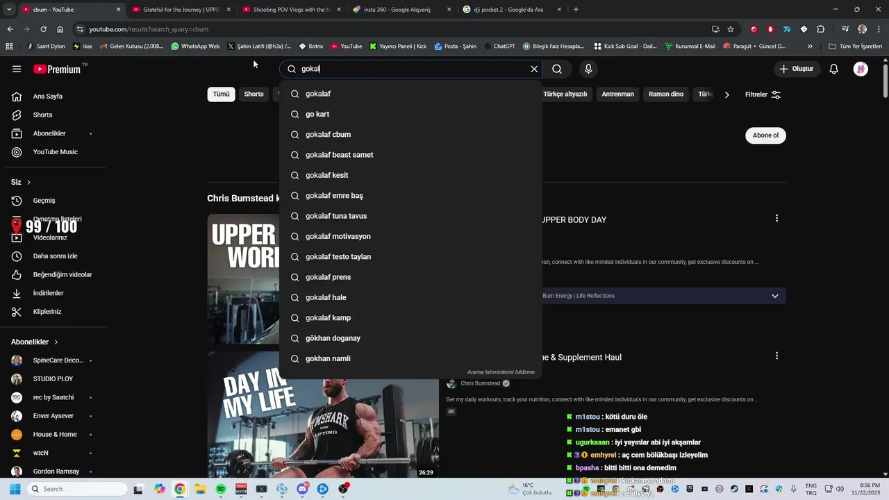
Task: Click the Oluştur create button
Action: coord(796,69)
